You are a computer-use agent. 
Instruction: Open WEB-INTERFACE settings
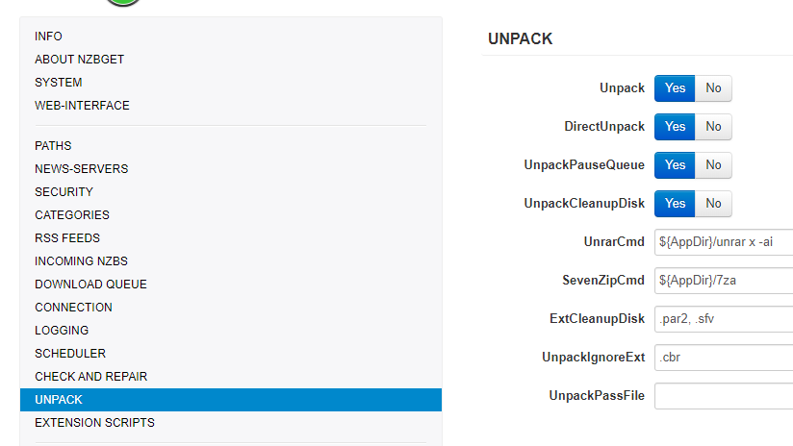82,106
